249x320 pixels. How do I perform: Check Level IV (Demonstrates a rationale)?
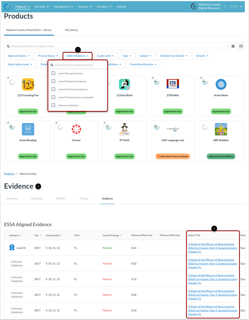[x=53, y=97]
